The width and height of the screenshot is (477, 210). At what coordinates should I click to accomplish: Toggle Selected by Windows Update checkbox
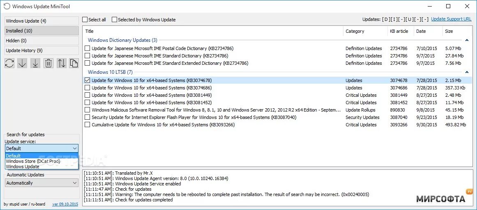coord(114,19)
